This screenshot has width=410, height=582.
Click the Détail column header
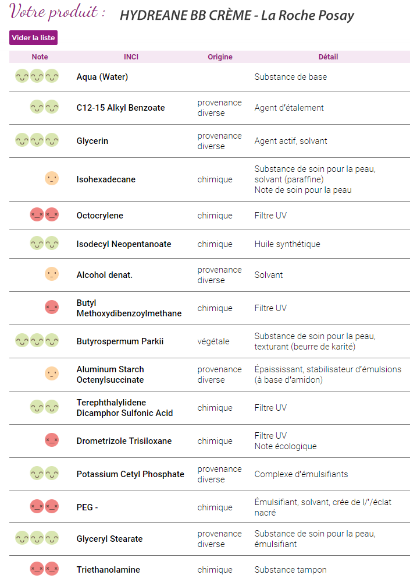(x=328, y=57)
